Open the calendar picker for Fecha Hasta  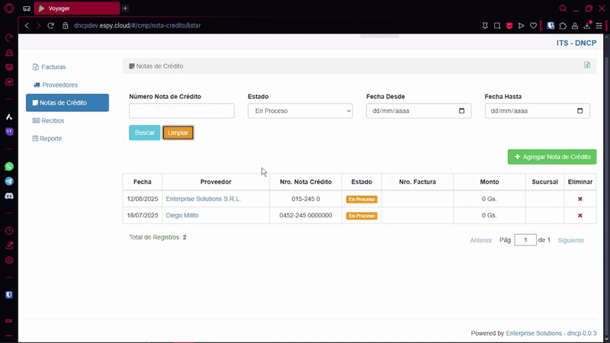pyautogui.click(x=579, y=111)
